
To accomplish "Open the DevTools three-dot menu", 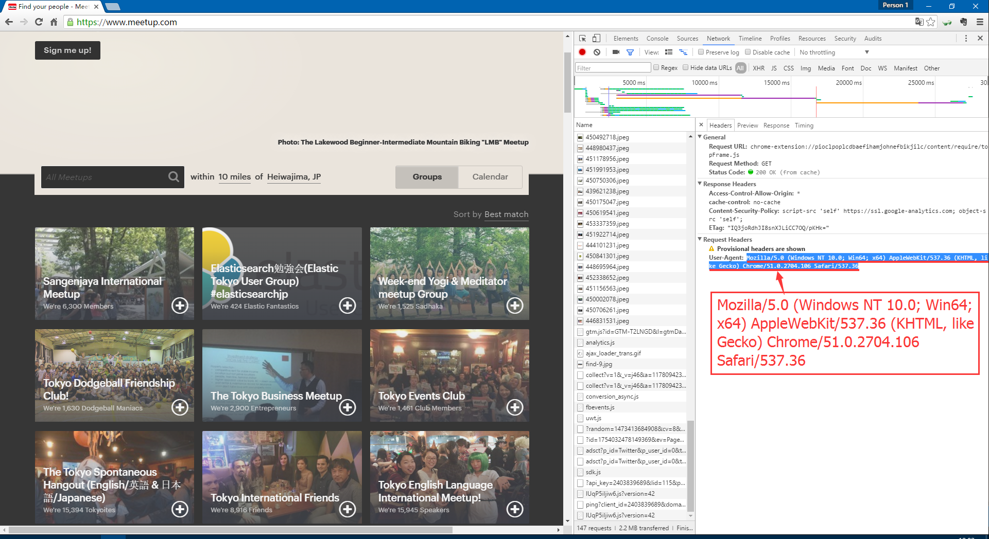I will (x=966, y=39).
